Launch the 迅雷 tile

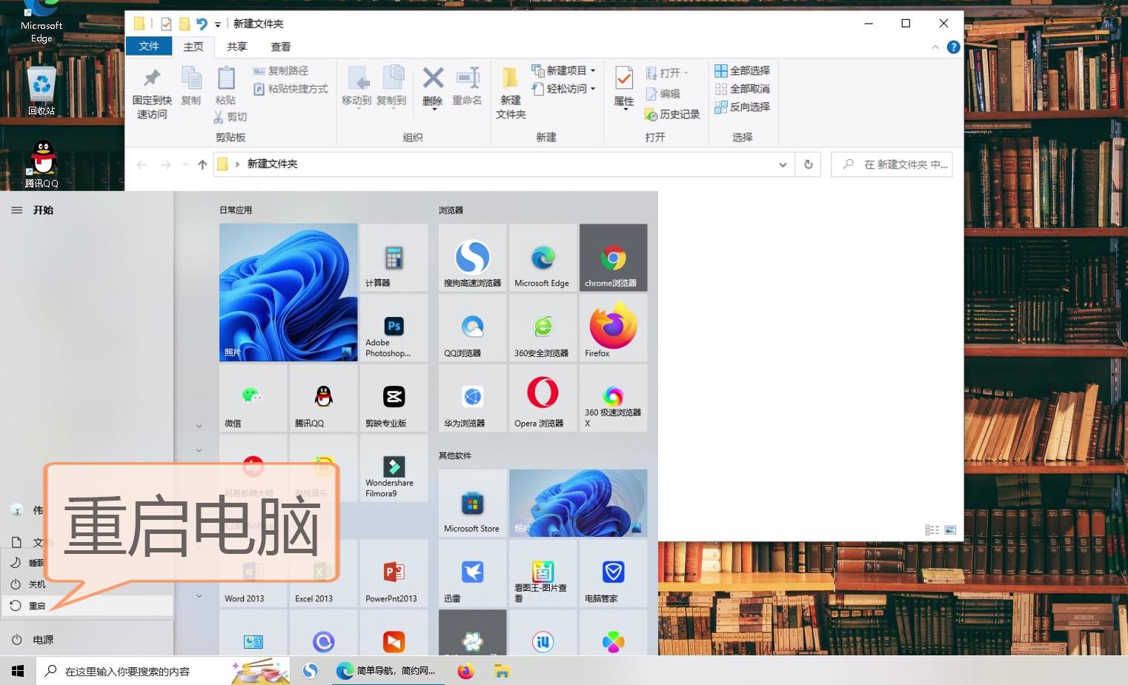click(472, 573)
